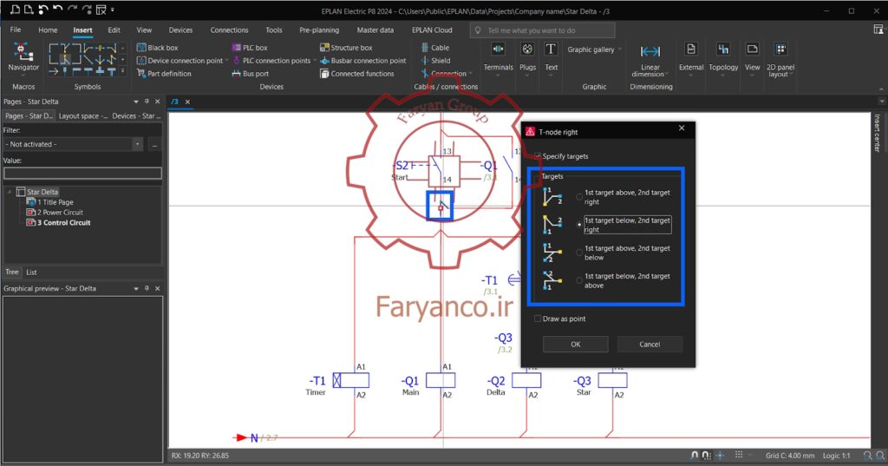Click the Black box device icon

[x=141, y=48]
